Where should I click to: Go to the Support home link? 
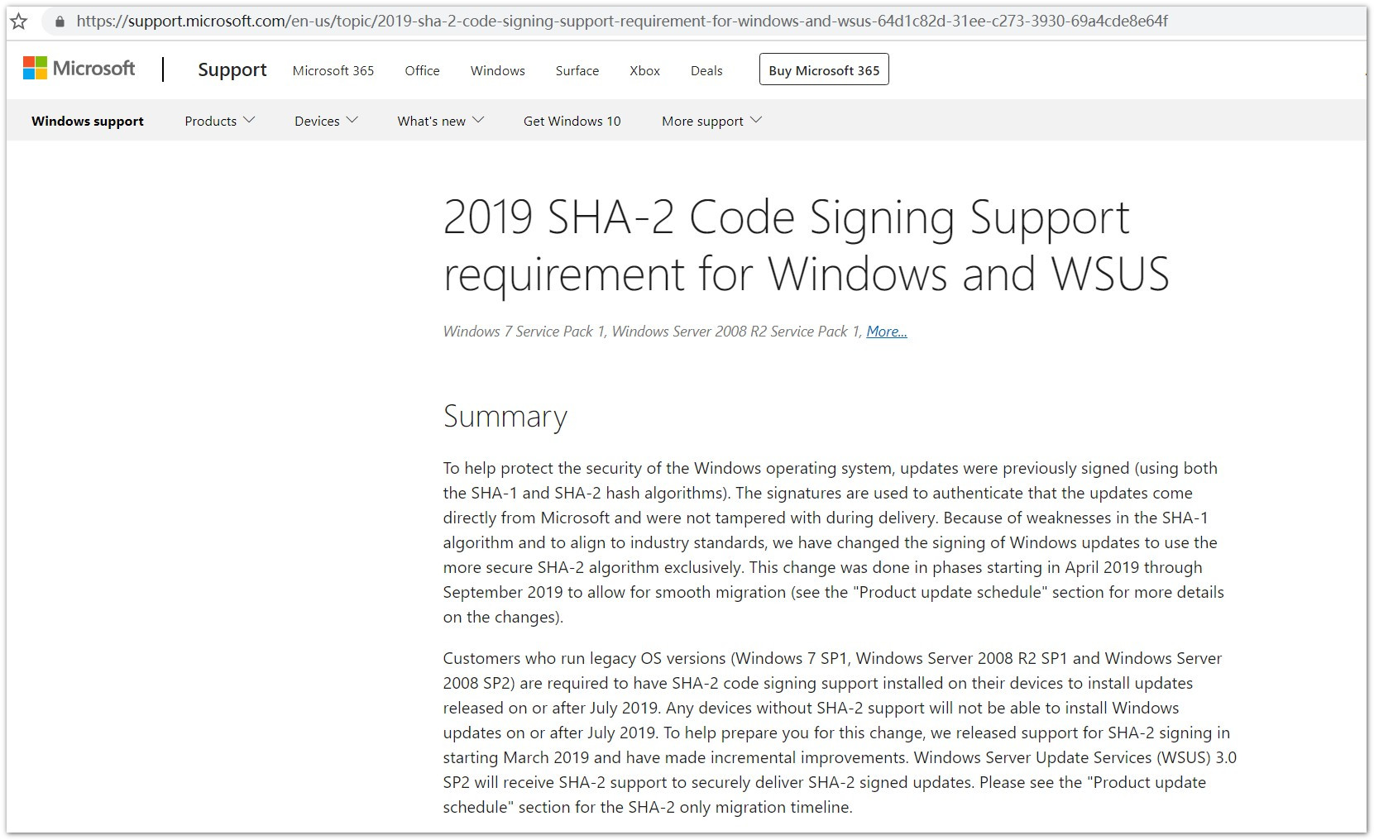pyautogui.click(x=232, y=69)
